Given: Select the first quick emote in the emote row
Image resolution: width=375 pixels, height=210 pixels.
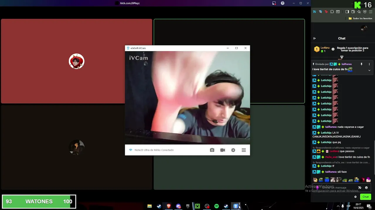Looking at the screenshot, I should (315, 180).
